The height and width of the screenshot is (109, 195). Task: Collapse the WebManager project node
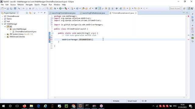2,24
